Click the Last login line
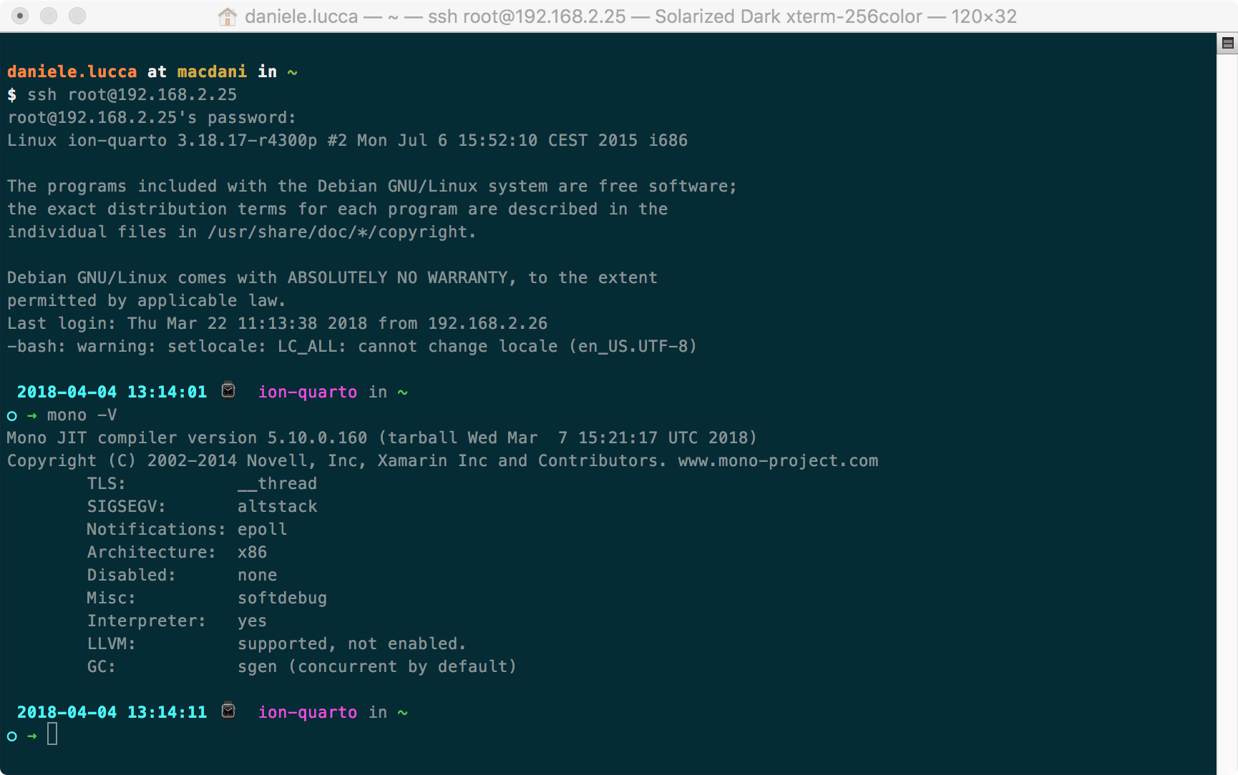This screenshot has height=775, width=1238. click(278, 323)
